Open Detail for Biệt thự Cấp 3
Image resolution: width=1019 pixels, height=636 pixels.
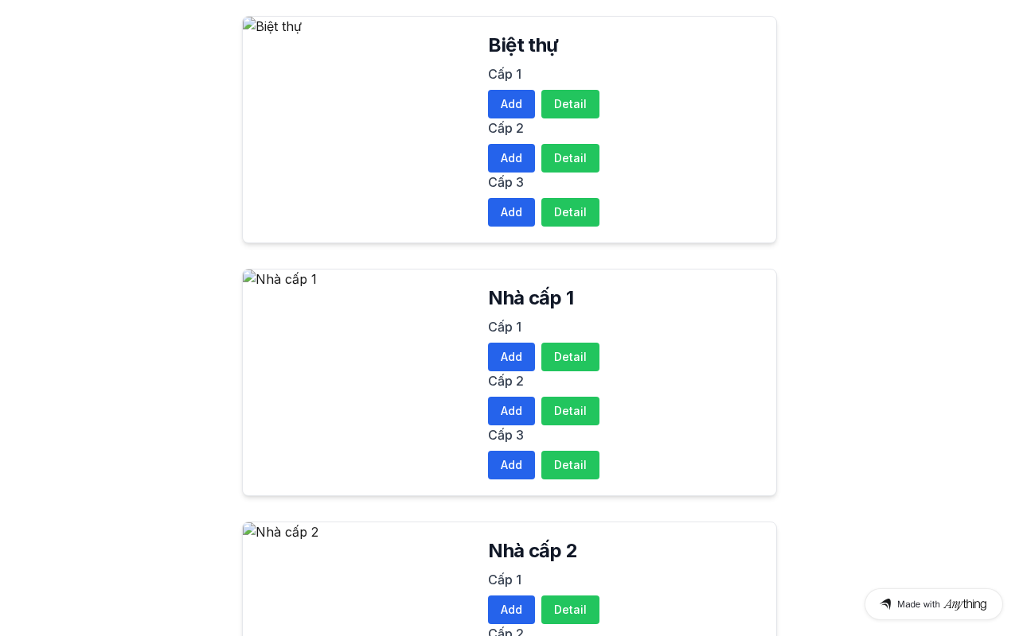[570, 212]
